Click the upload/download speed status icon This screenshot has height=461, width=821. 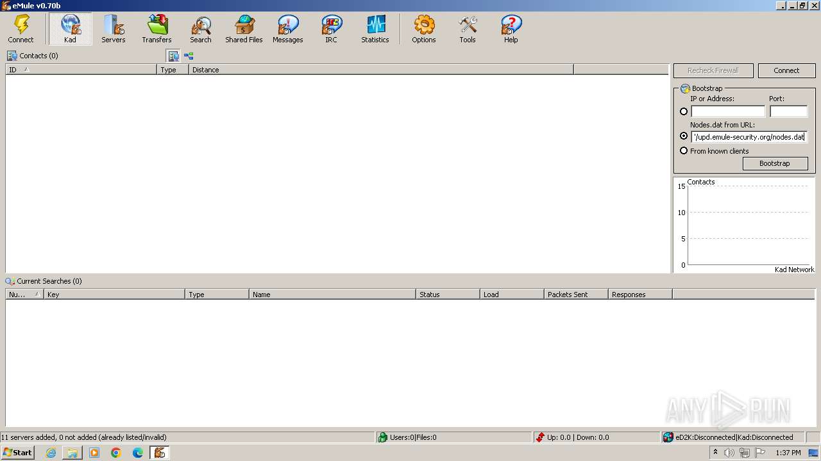click(x=541, y=437)
